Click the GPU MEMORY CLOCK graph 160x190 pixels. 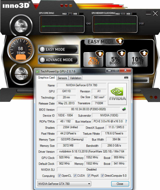[115, 24]
